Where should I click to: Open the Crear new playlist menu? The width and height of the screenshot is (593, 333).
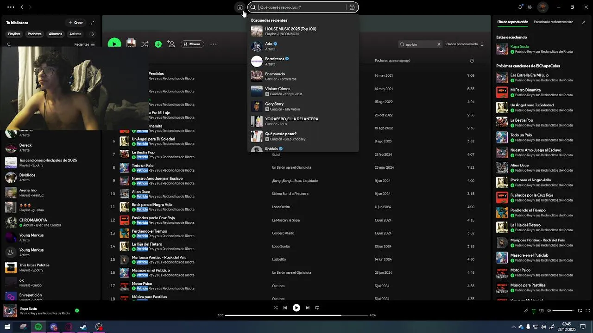76,23
